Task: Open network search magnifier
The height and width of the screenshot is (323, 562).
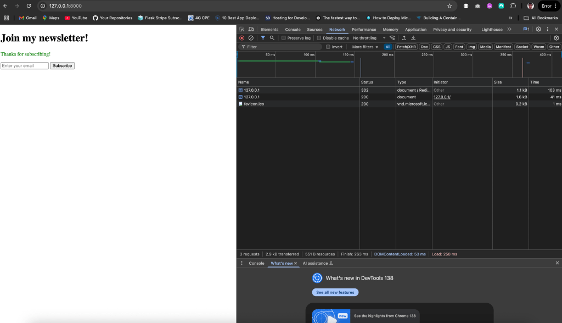Action: pos(272,38)
